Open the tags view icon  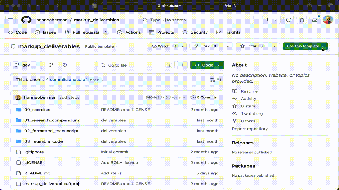[x=65, y=65]
